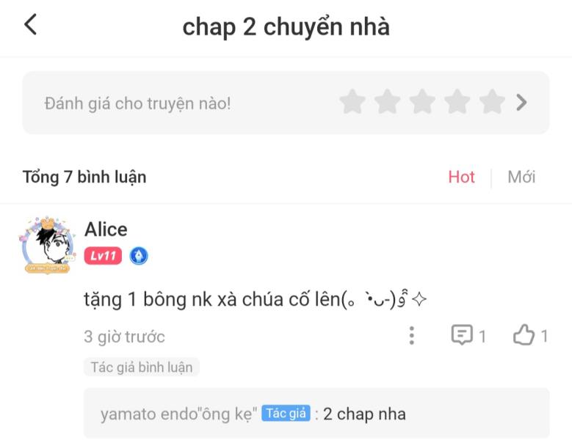Viewport: 572px width, 440px height.
Task: Tap the fifth rating star
Action: pyautogui.click(x=492, y=102)
